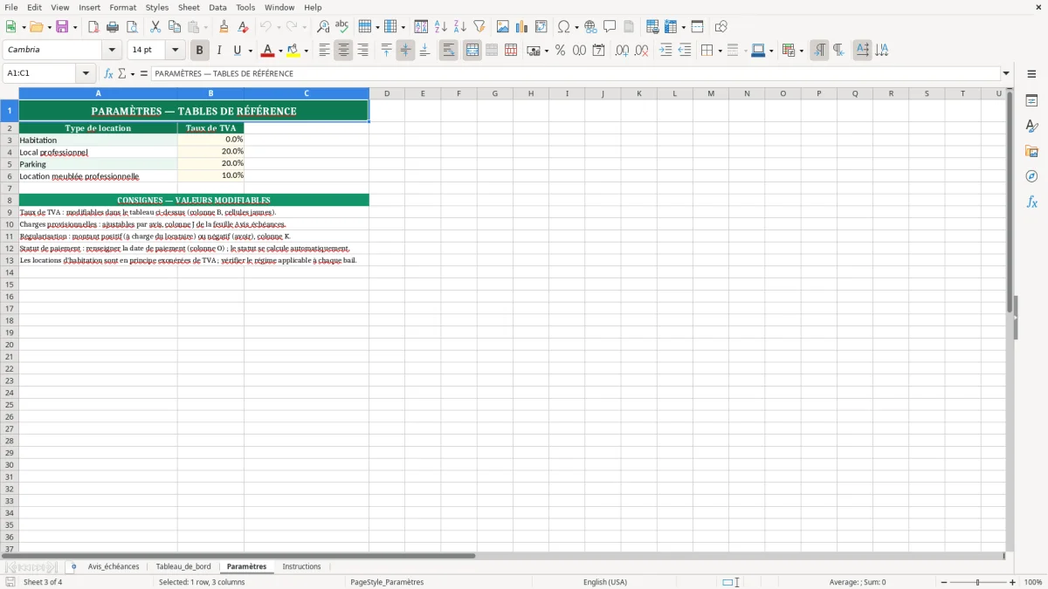Screen dimensions: 1048x589
Task: Toggle Wrap Text
Action: tap(448, 51)
